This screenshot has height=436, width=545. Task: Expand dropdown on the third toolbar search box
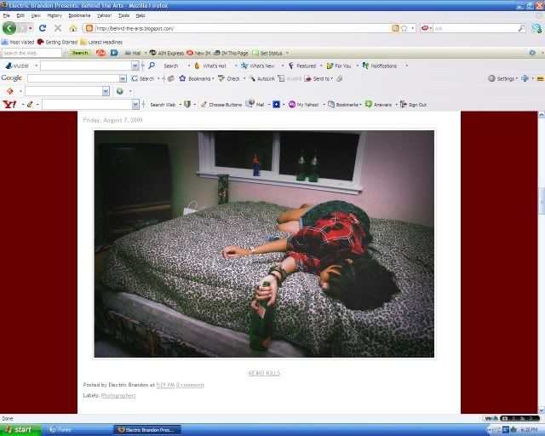pos(106,91)
